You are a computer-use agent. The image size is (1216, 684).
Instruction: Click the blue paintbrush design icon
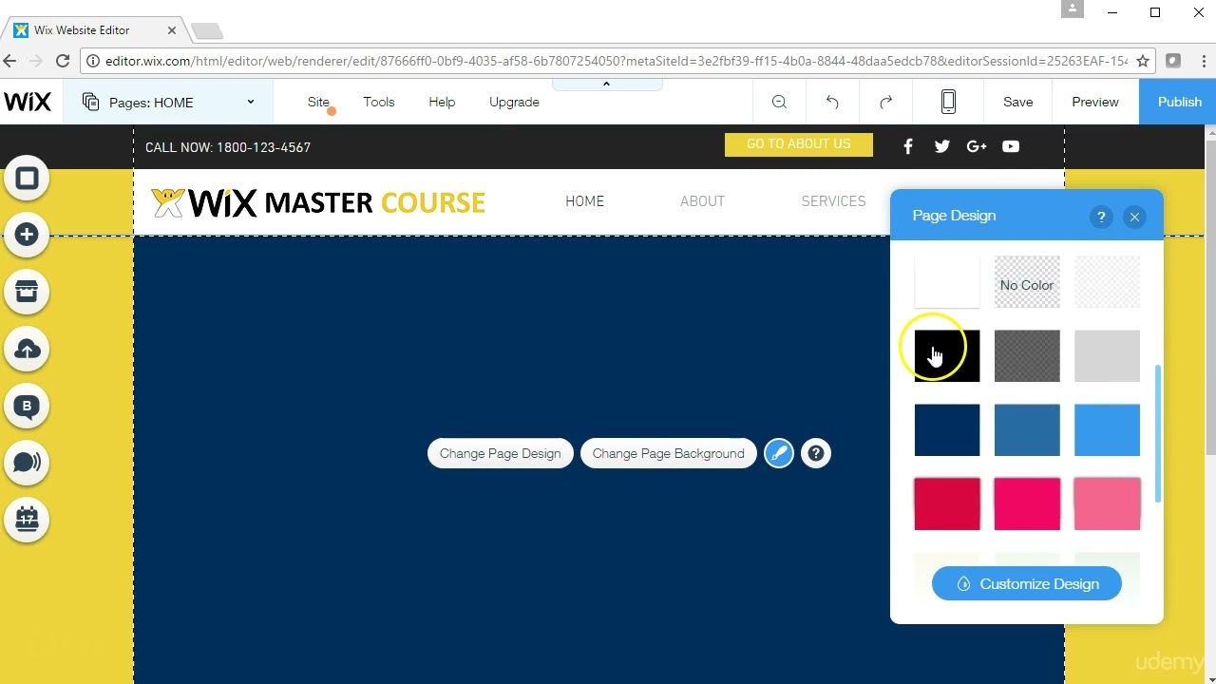tap(779, 453)
